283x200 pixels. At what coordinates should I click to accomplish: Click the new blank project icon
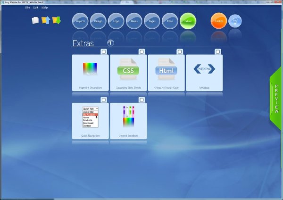(x=35, y=20)
